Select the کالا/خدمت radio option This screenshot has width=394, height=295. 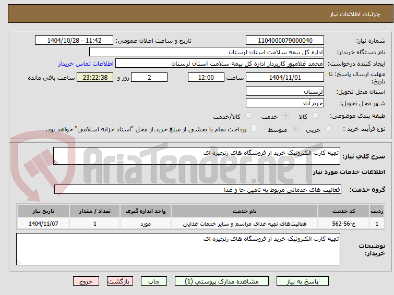[x=248, y=116]
